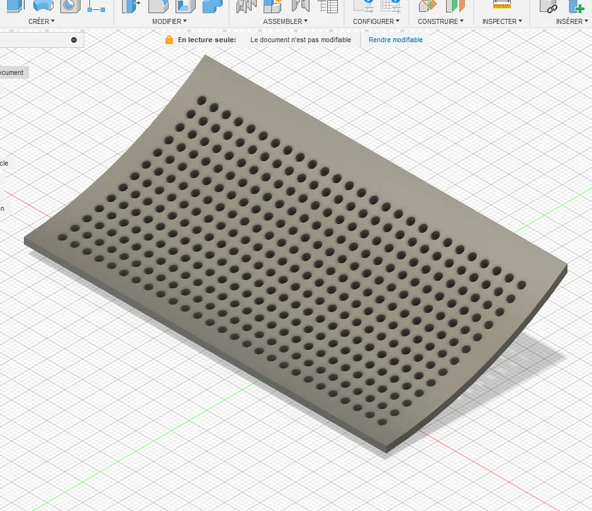Open the INSÉRER dropdown menu
592x511 pixels.
coord(572,21)
